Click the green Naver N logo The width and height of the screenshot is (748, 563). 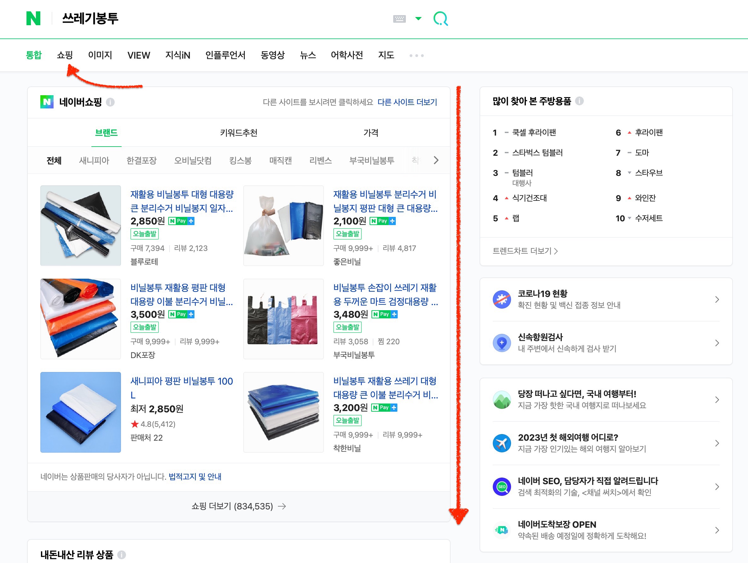[x=33, y=18]
